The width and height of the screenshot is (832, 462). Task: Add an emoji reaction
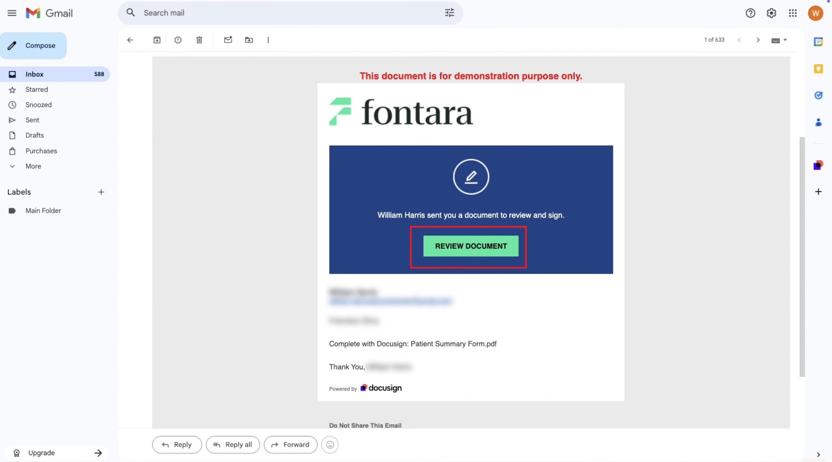(x=330, y=444)
